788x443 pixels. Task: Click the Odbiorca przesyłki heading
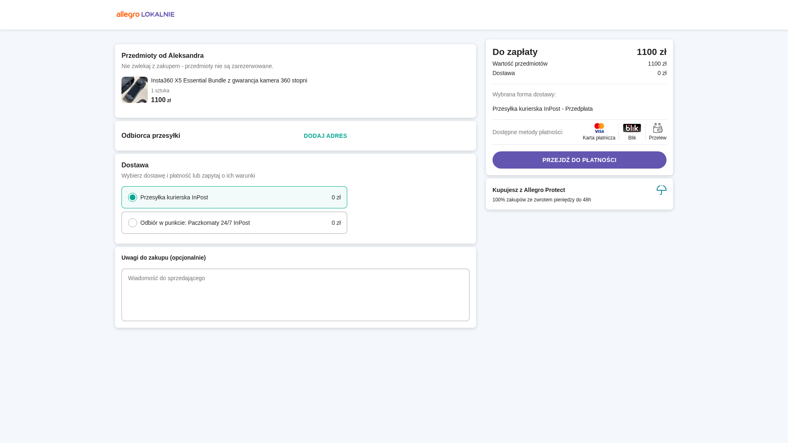pos(151,136)
